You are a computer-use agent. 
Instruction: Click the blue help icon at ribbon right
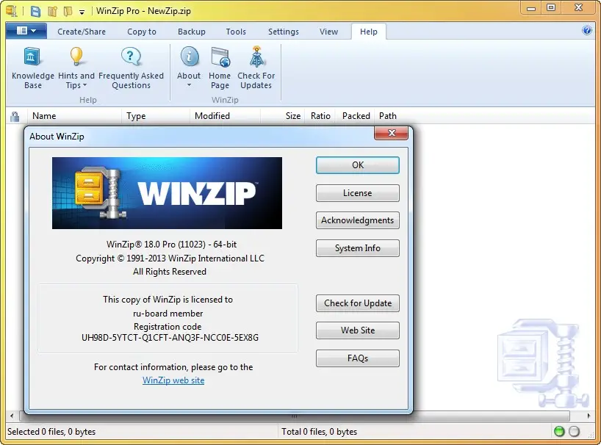[587, 30]
